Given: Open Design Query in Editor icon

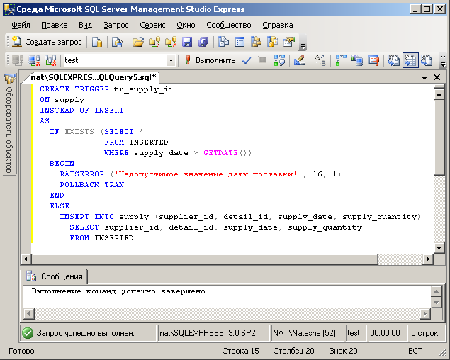Looking at the screenshot, I should [300, 60].
